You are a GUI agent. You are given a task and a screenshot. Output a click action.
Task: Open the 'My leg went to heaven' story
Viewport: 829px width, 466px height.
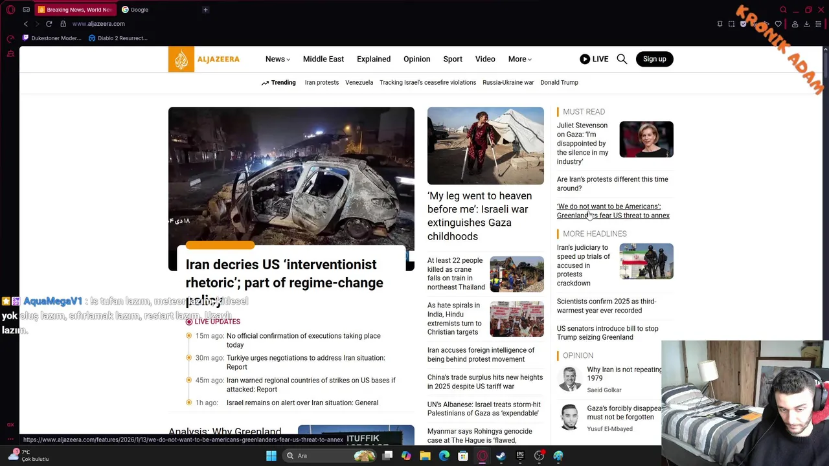click(x=479, y=216)
